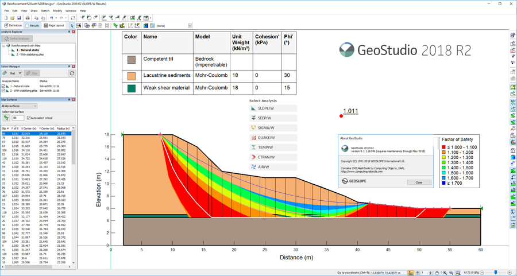Close the About GeoStudio dialog
Viewport: 517px width, 276px height.
[419, 182]
